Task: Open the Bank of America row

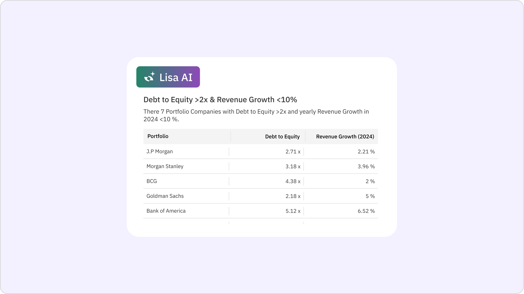Action: point(166,211)
